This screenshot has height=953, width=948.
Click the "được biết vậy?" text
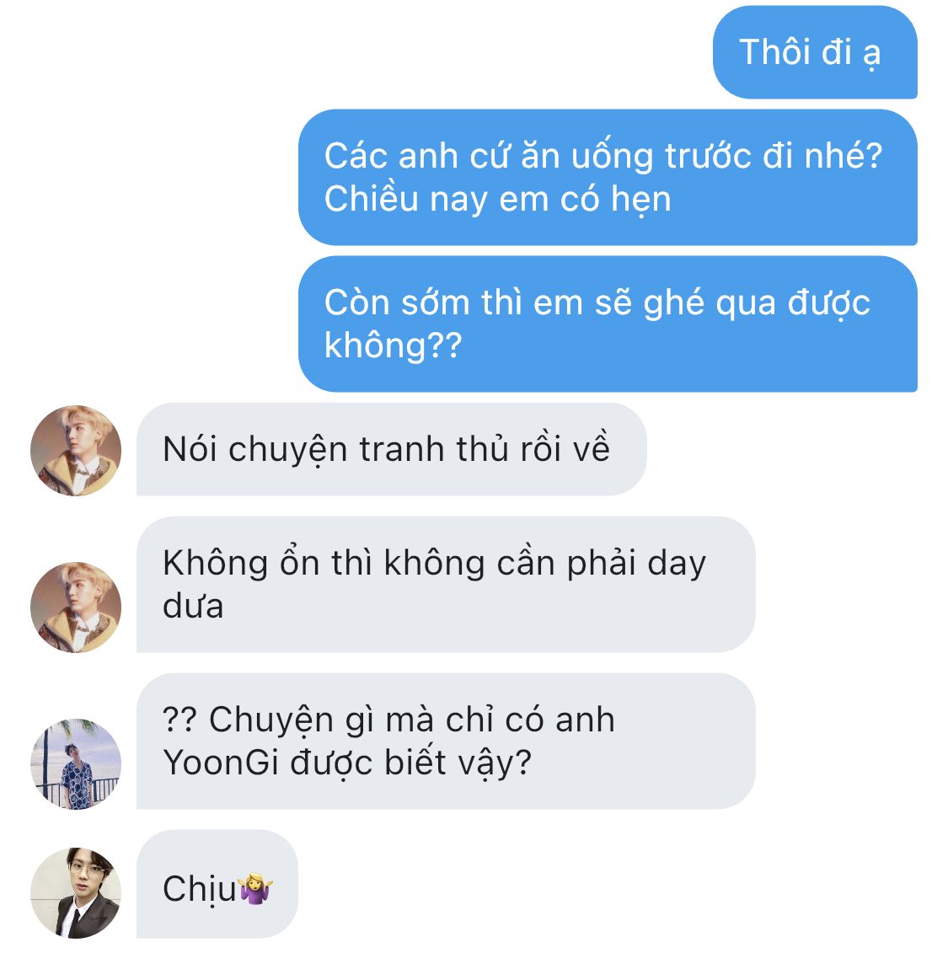click(x=411, y=763)
